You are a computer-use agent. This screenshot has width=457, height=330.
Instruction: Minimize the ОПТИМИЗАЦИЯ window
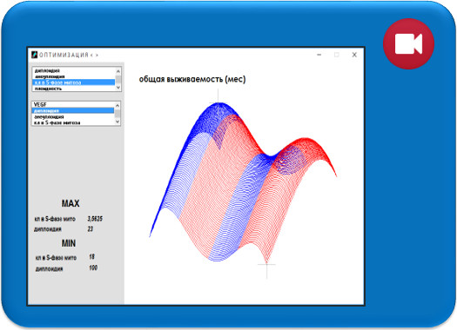[x=319, y=55]
